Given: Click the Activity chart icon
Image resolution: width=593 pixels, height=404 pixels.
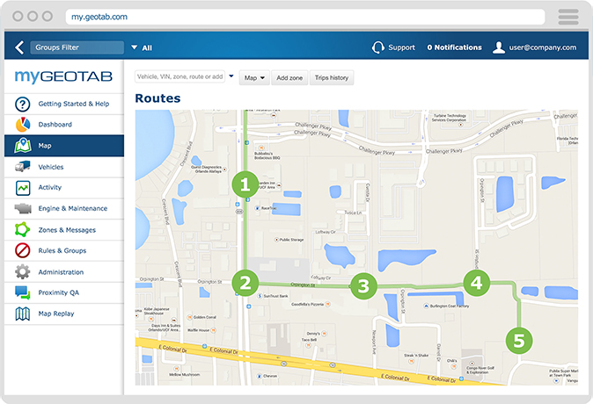Looking at the screenshot, I should click(23, 188).
